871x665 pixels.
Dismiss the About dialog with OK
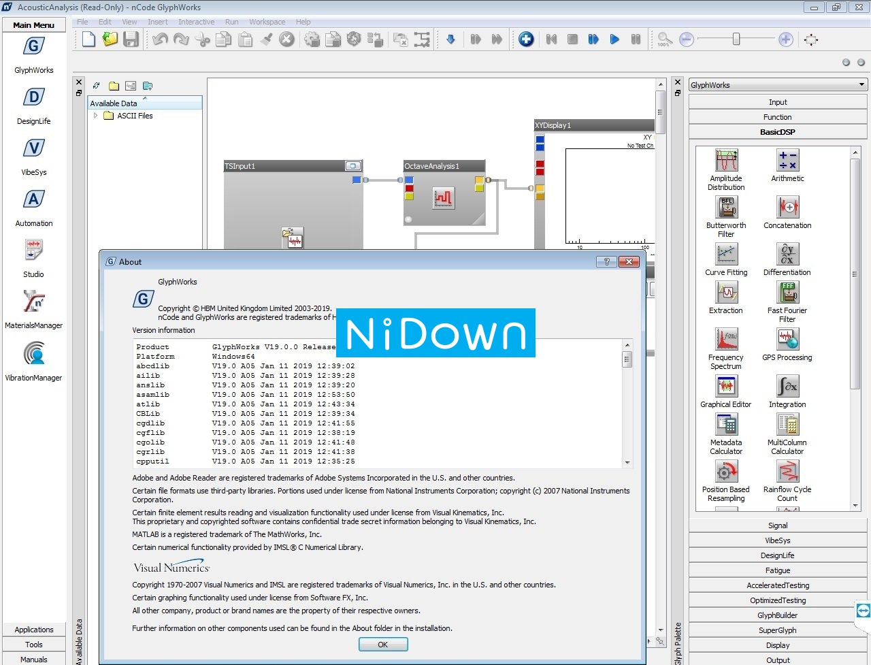(x=383, y=644)
